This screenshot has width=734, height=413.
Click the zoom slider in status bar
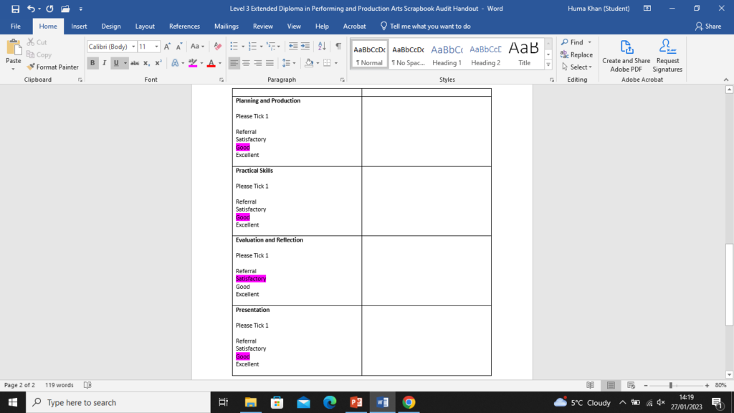coord(670,385)
